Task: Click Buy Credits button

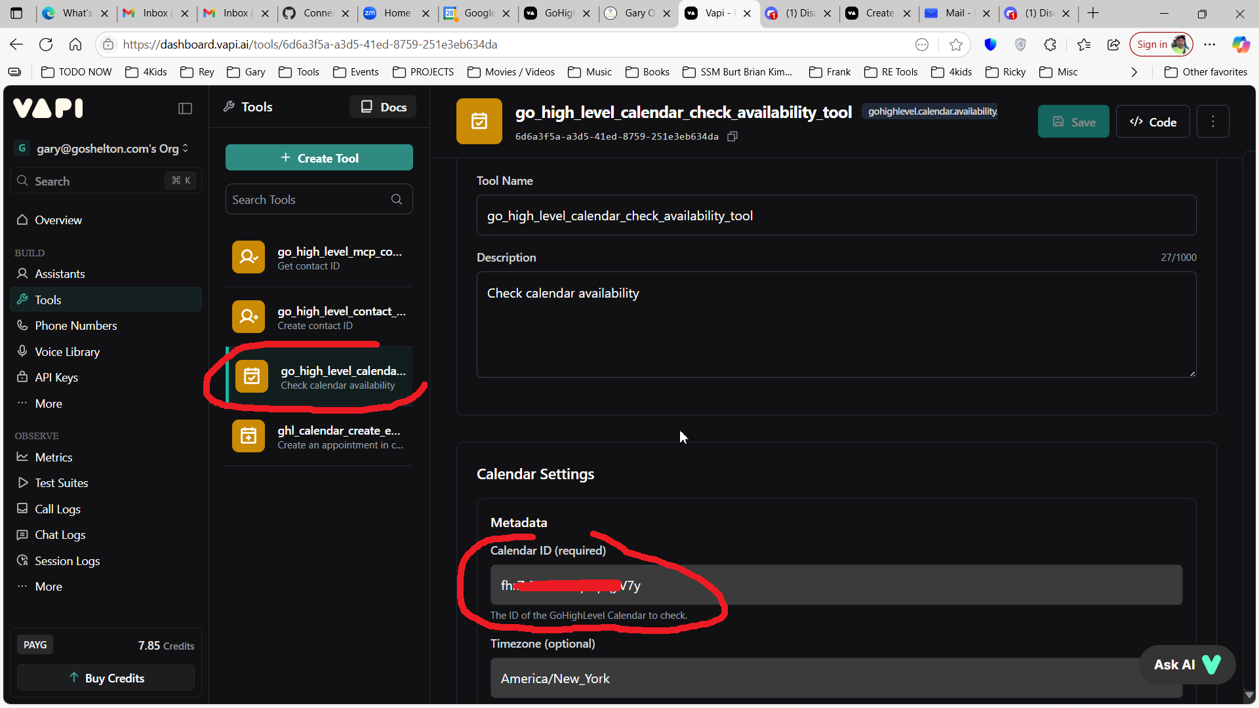Action: [x=106, y=678]
